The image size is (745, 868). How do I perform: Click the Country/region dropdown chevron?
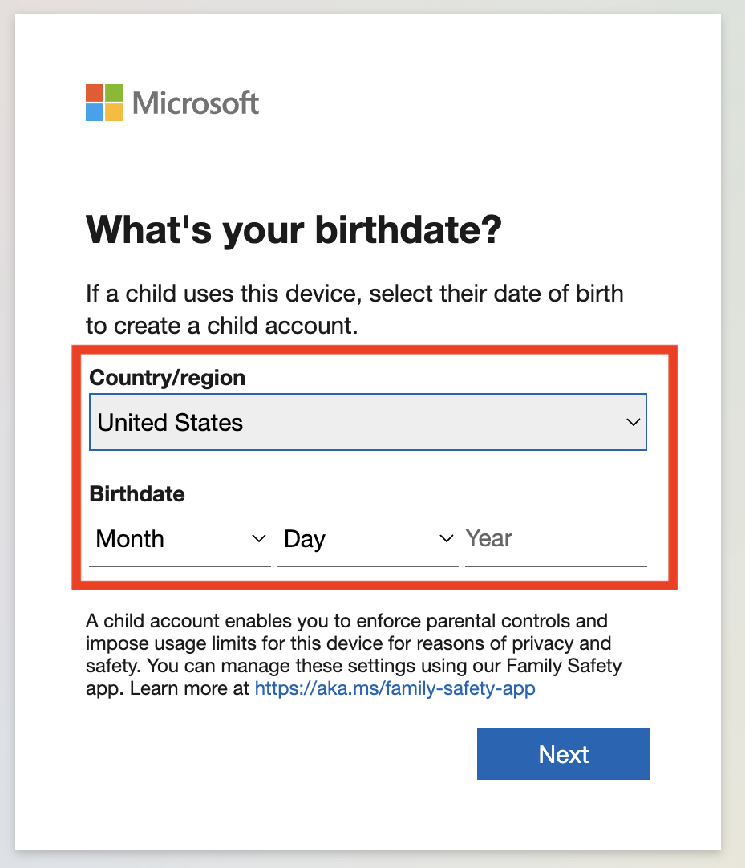(634, 422)
